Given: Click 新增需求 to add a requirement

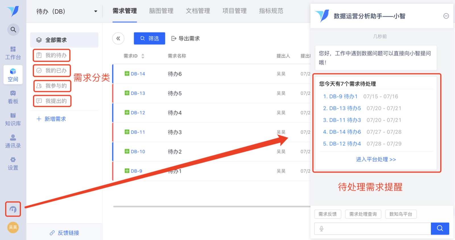Looking at the screenshot, I should pos(51,119).
